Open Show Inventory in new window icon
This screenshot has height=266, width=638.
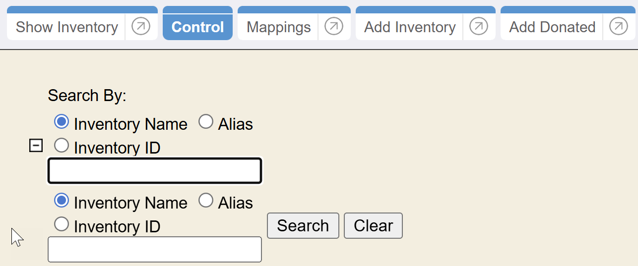pyautogui.click(x=141, y=27)
